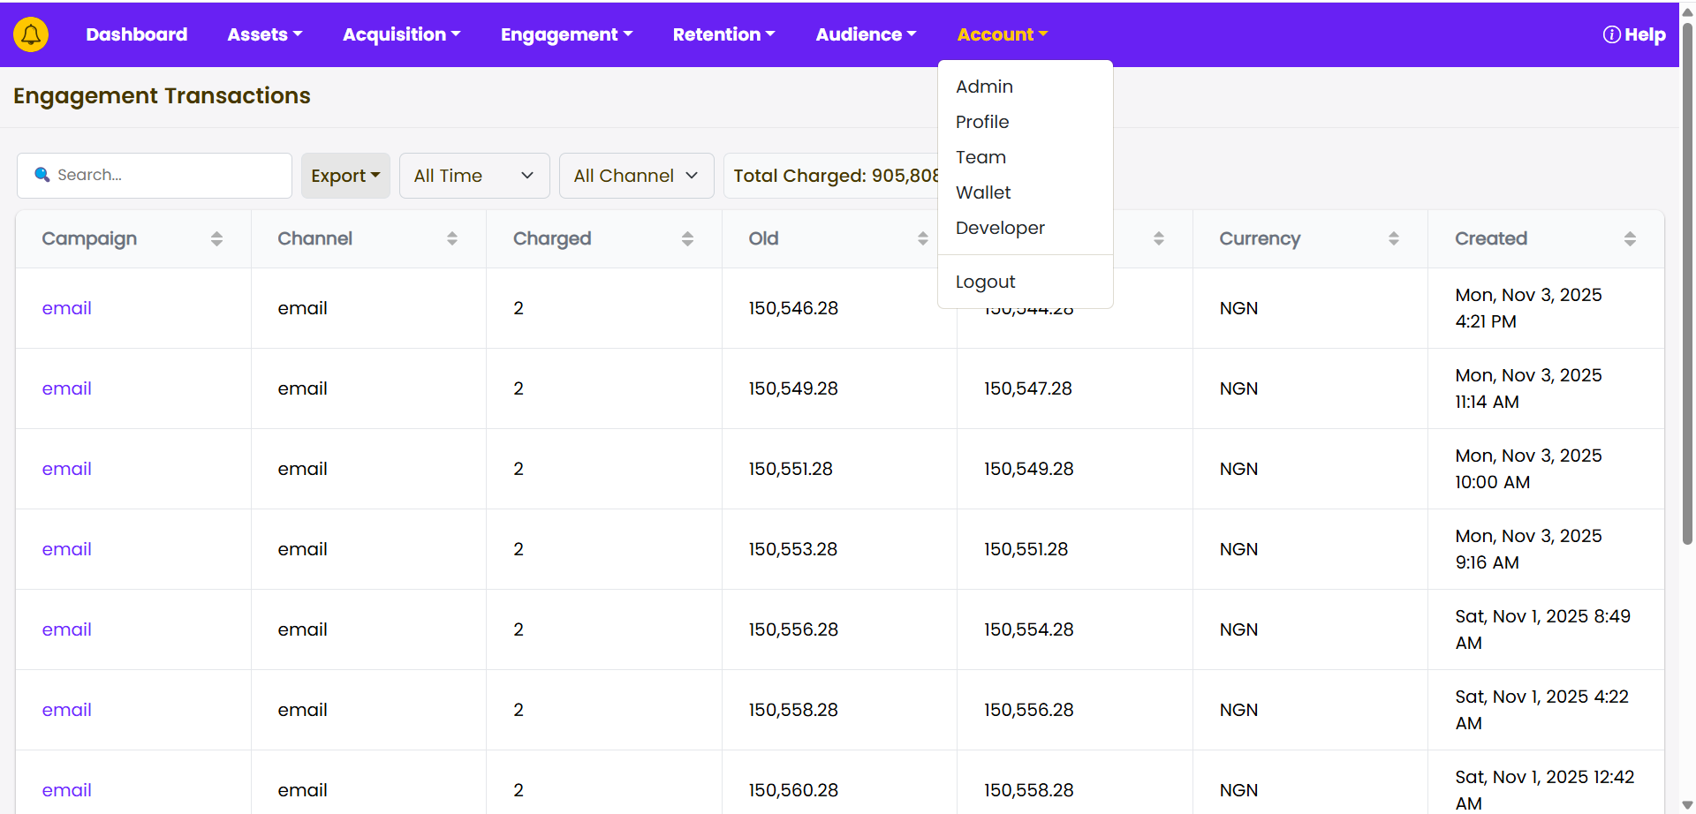Choose Developer in the Account menu

pos(1000,228)
